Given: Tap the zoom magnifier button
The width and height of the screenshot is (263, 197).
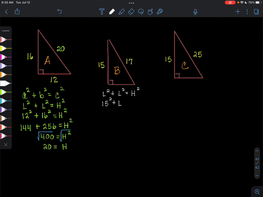Looking at the screenshot, I should coord(257,192).
